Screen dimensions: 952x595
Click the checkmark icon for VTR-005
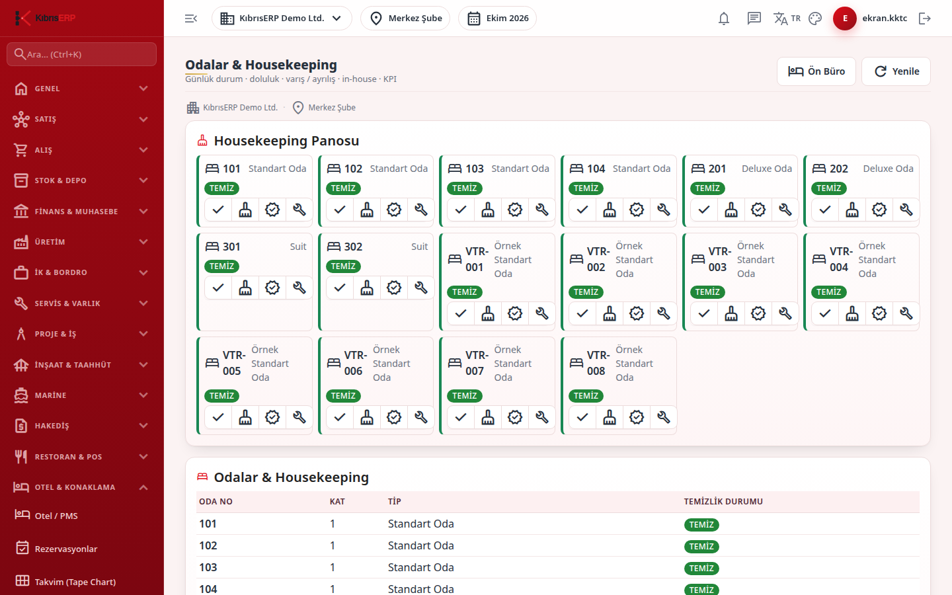[218, 417]
